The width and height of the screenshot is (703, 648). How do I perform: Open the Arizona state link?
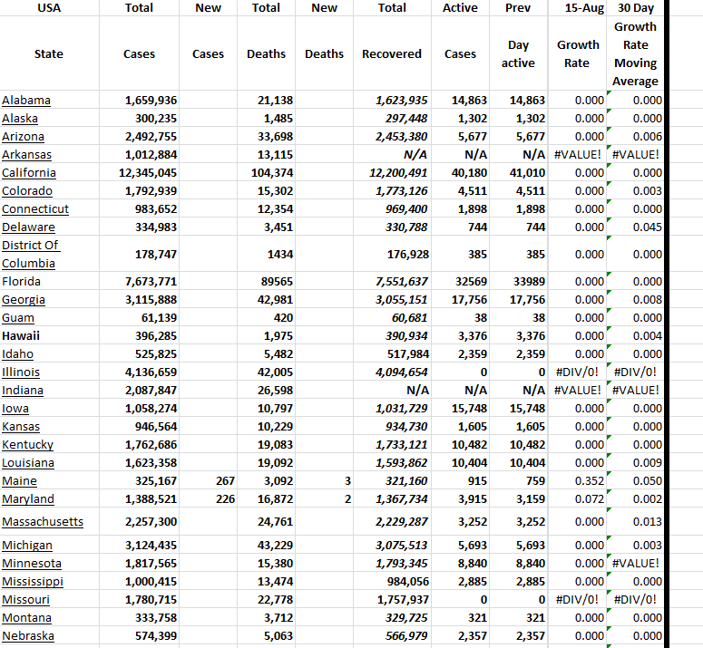[x=23, y=137]
